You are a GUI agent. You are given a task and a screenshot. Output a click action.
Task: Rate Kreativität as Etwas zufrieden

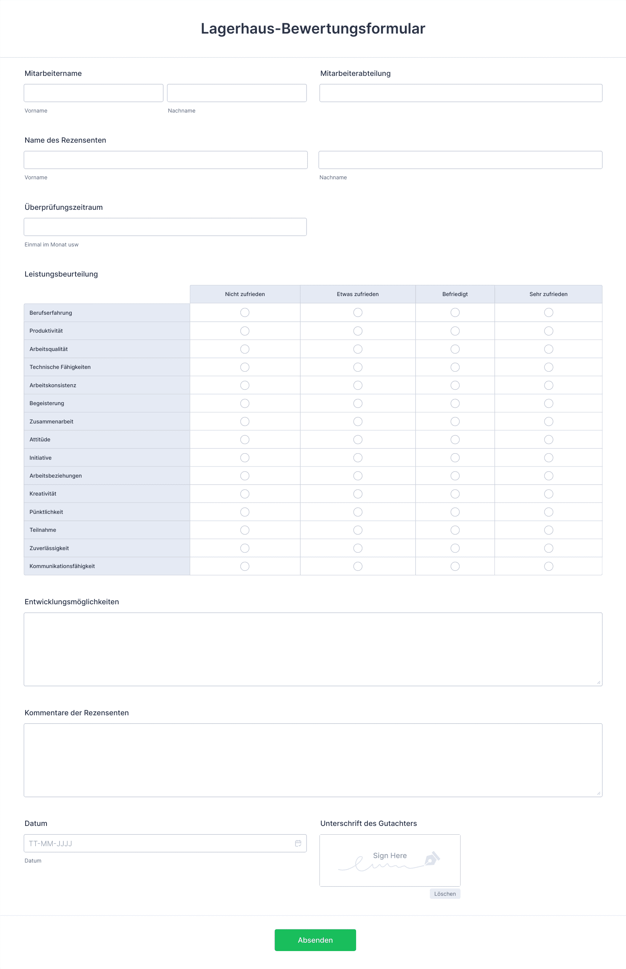[x=358, y=494]
